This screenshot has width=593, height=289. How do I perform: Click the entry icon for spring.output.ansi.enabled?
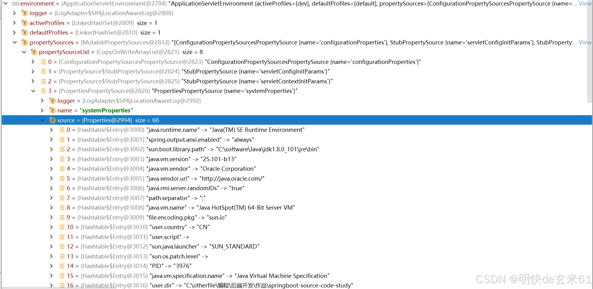coord(62,140)
